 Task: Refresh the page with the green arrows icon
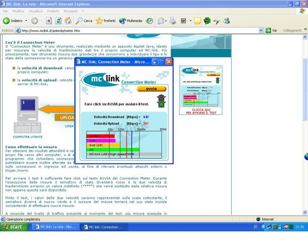(58, 21)
